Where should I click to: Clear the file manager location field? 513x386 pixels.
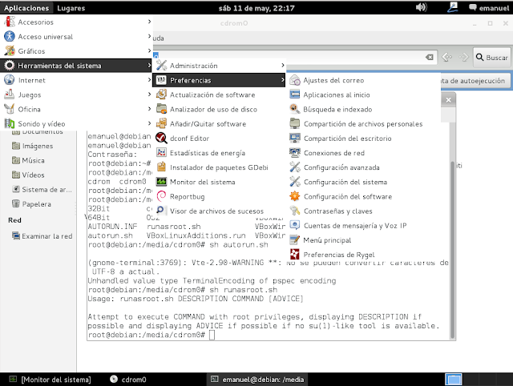pyautogui.click(x=430, y=57)
